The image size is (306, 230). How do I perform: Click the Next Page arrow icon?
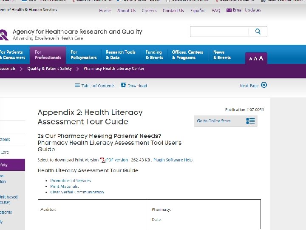pyautogui.click(x=264, y=85)
